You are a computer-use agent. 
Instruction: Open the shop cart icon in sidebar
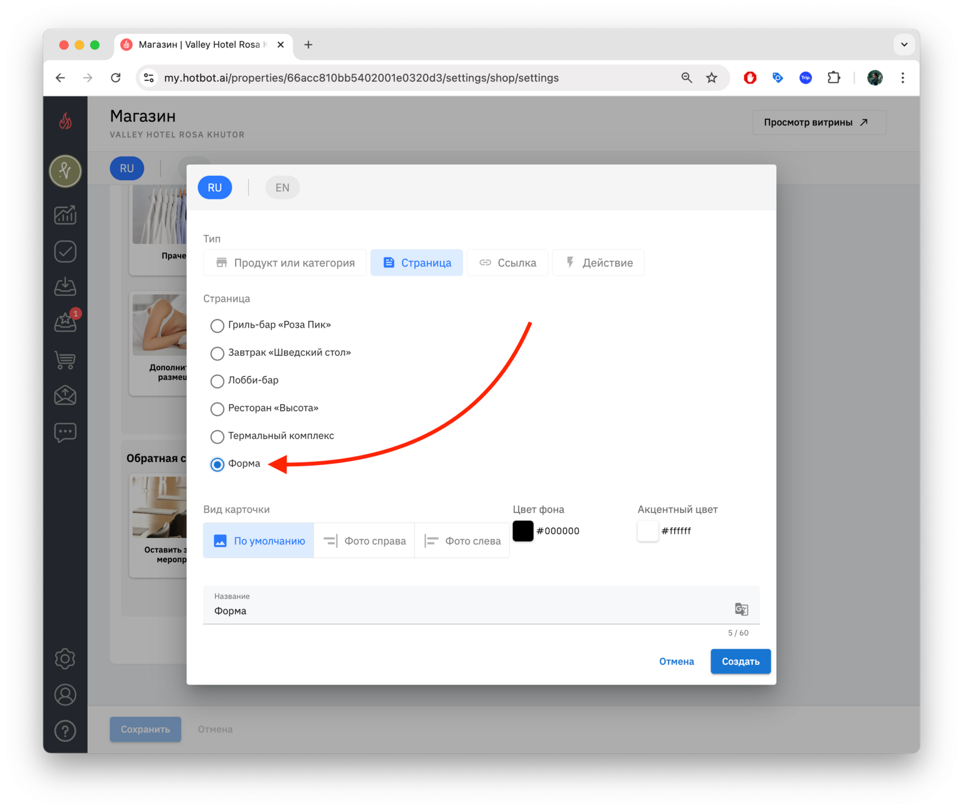65,359
